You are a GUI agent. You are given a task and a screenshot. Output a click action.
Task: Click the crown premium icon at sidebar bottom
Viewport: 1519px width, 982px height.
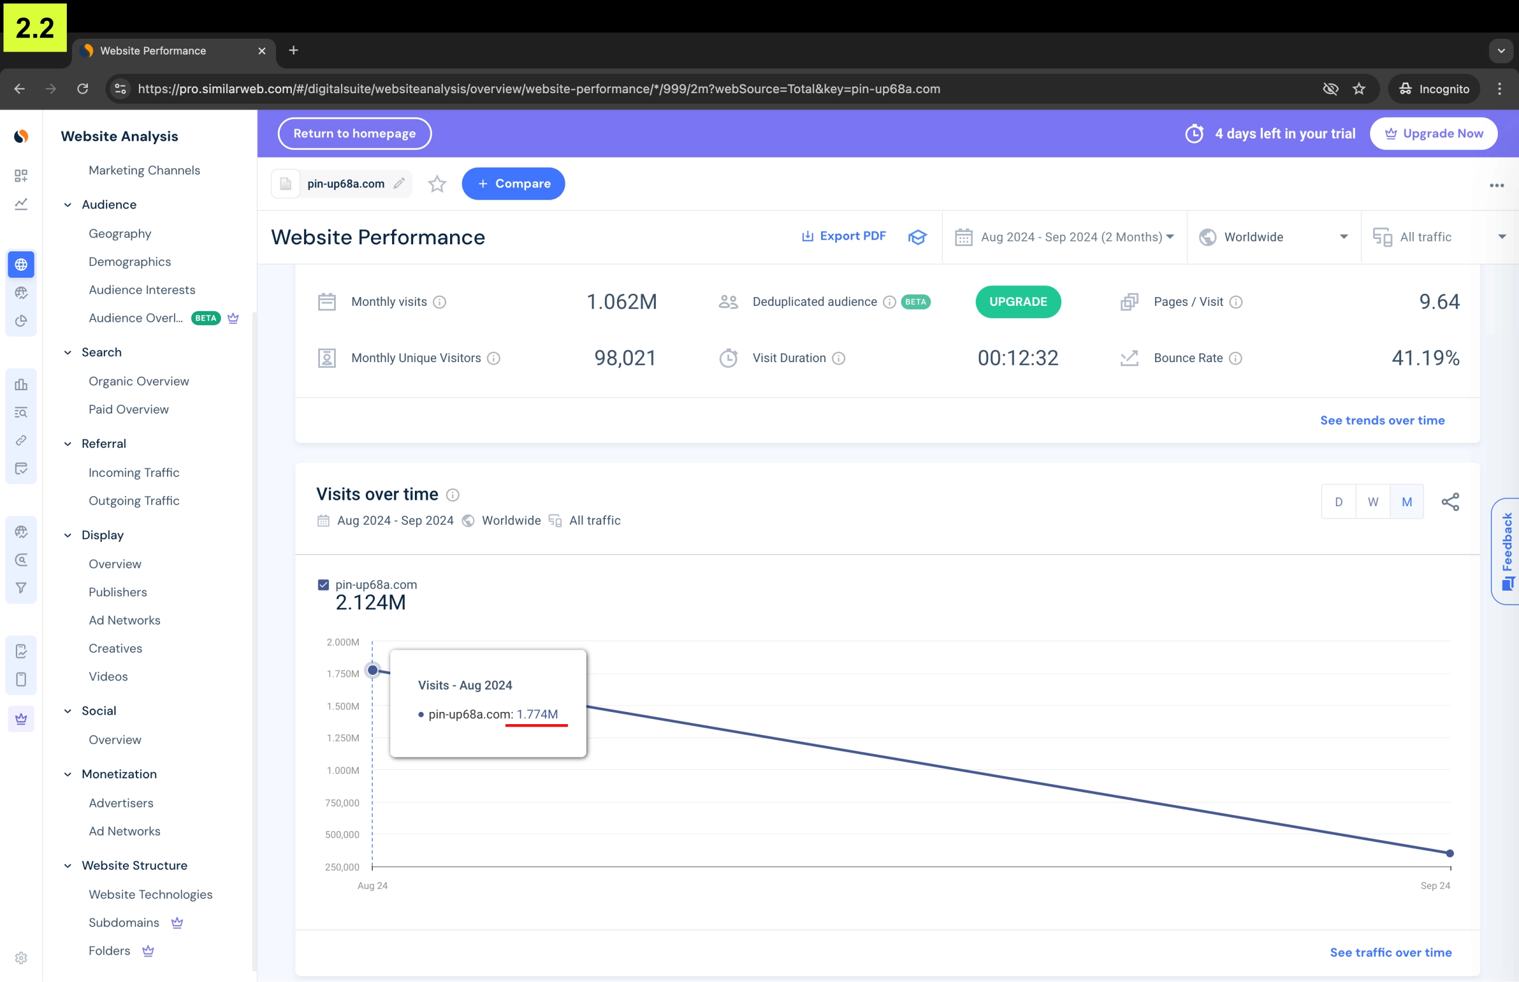click(21, 719)
